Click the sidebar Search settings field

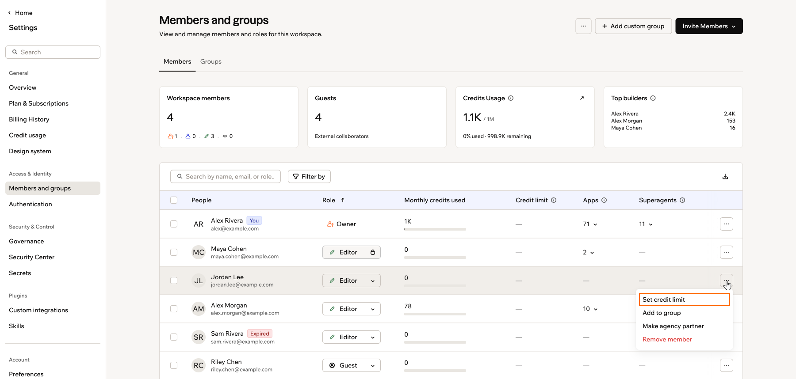click(53, 52)
